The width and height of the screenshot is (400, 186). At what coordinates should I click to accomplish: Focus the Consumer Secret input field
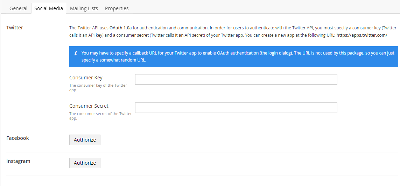click(236, 108)
